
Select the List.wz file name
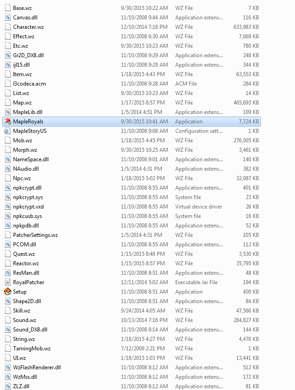(21, 93)
